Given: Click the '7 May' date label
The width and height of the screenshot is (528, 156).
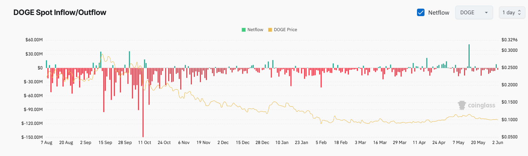Looking at the screenshot, I should tap(458, 143).
